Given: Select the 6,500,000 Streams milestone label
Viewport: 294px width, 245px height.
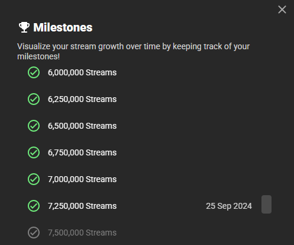Looking at the screenshot, I should [82, 126].
